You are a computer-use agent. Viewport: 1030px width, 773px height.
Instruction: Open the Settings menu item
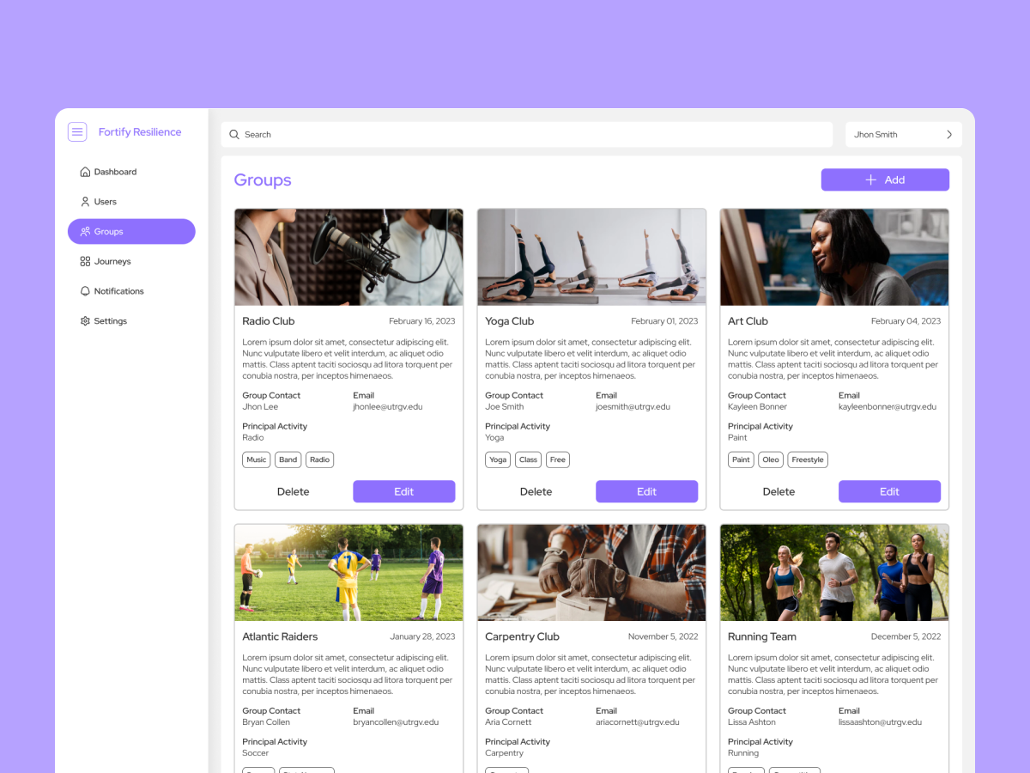[131, 321]
